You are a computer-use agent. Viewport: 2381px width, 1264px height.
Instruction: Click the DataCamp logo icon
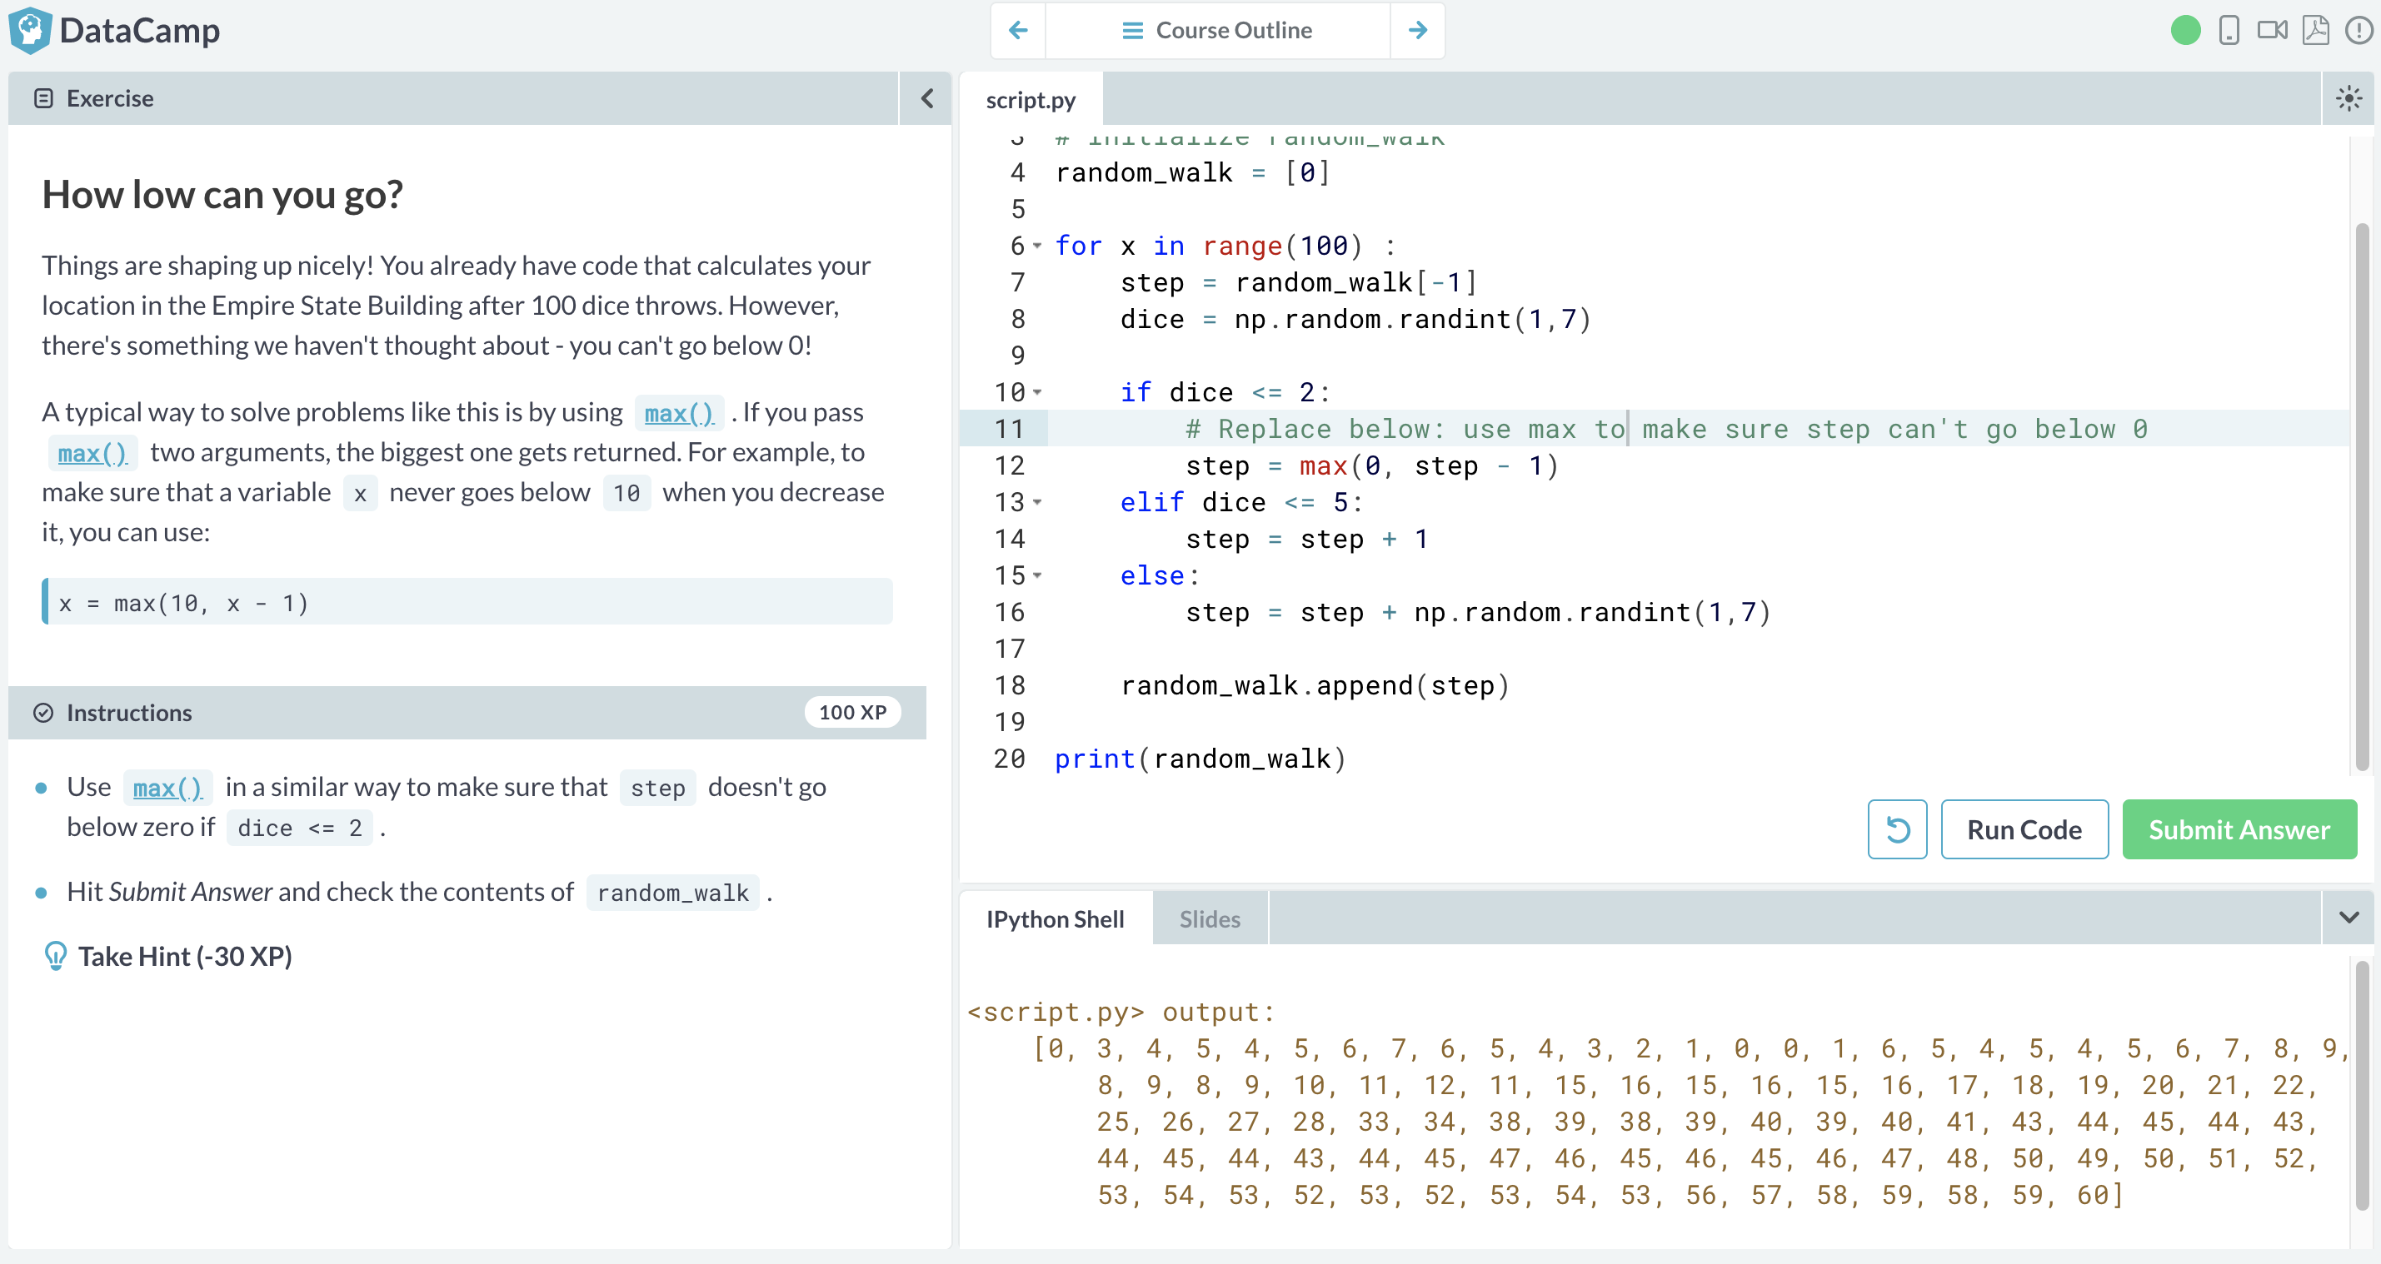(30, 30)
